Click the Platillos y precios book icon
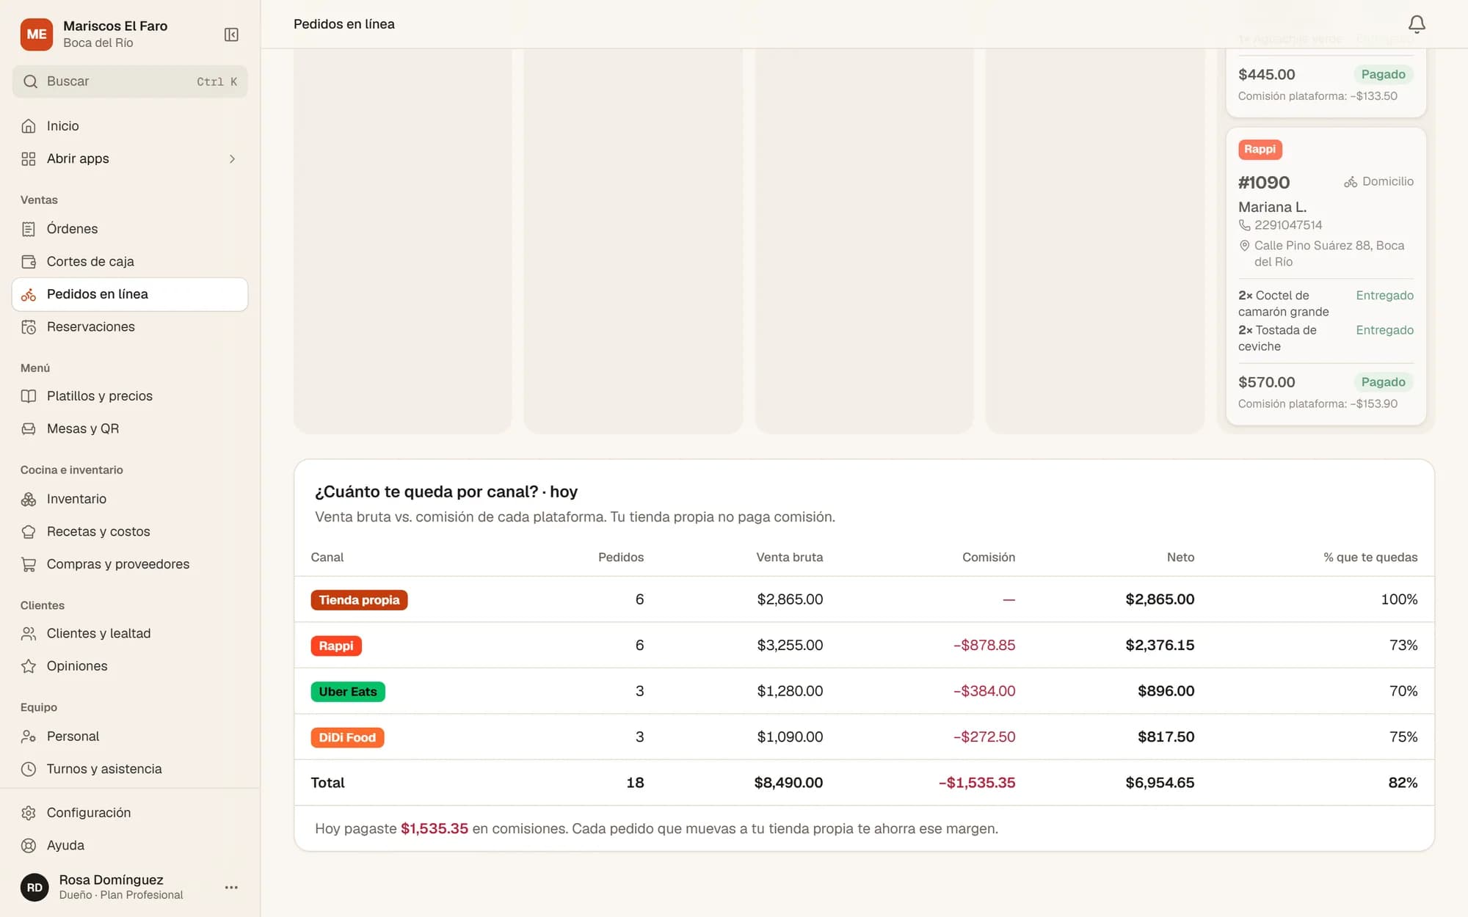 click(x=29, y=396)
